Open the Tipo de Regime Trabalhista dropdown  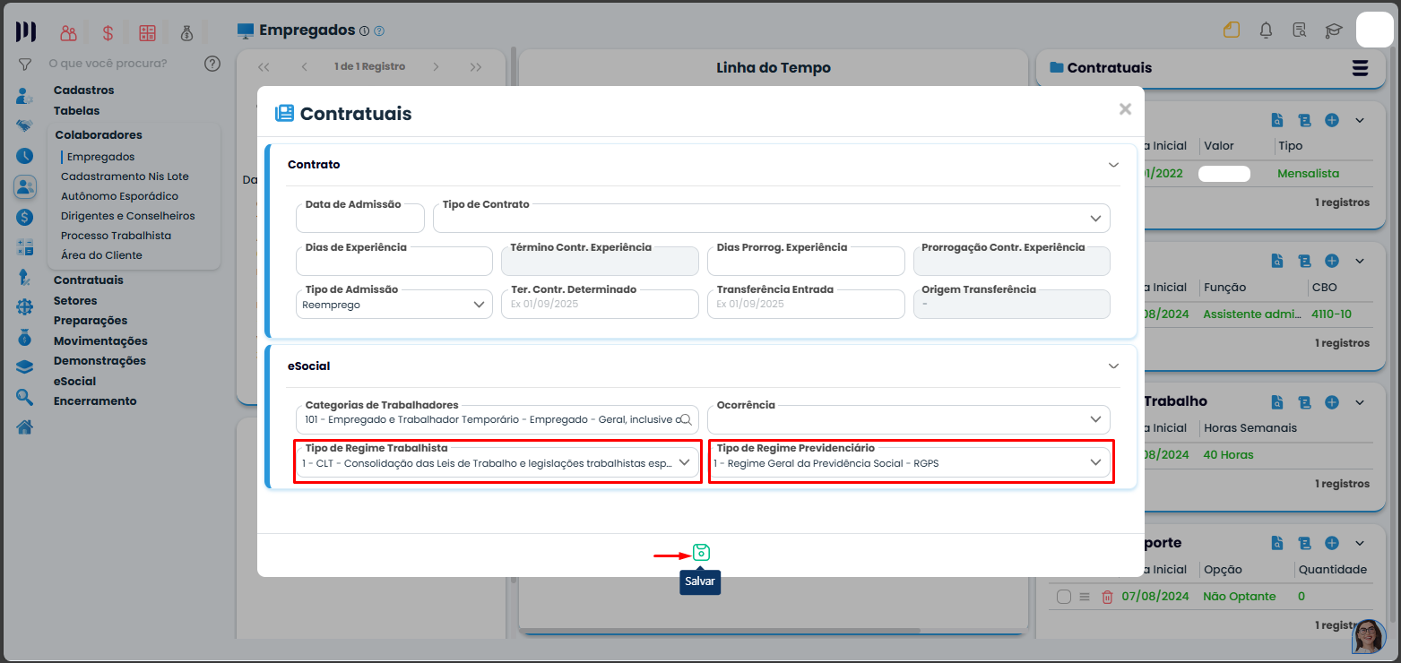click(497, 462)
